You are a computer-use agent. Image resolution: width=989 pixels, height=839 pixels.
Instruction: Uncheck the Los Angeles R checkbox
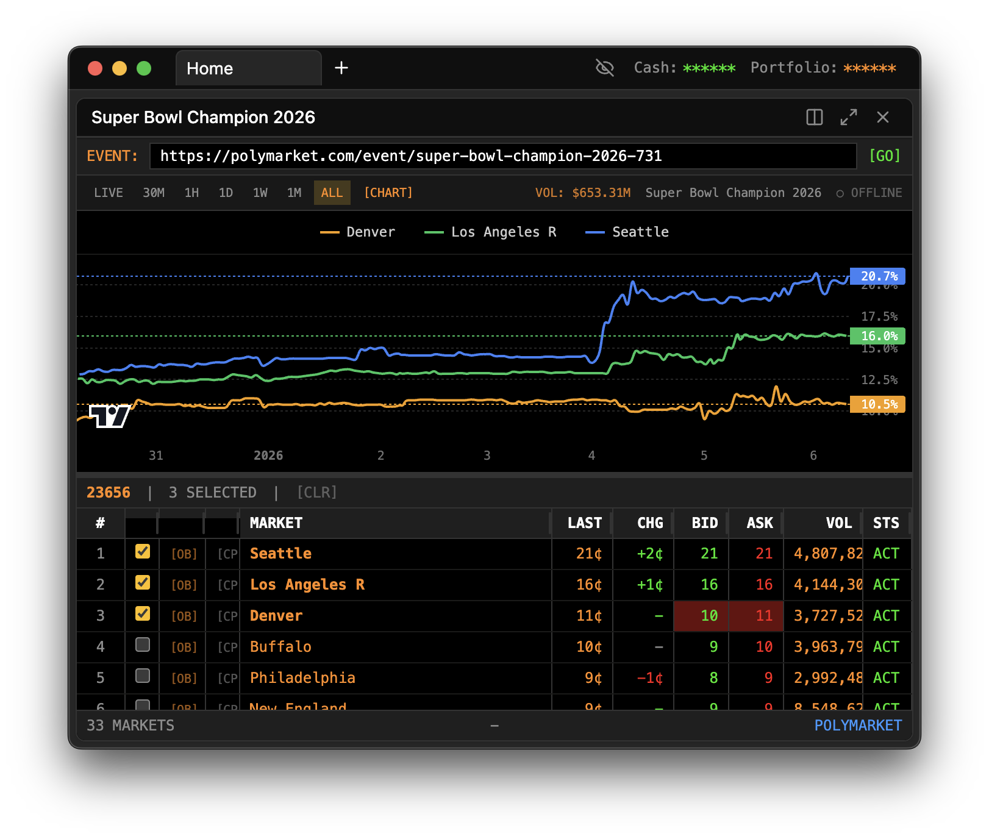142,583
